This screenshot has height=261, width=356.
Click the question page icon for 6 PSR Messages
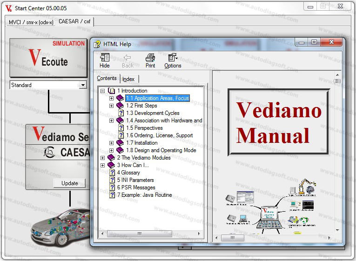coord(112,187)
